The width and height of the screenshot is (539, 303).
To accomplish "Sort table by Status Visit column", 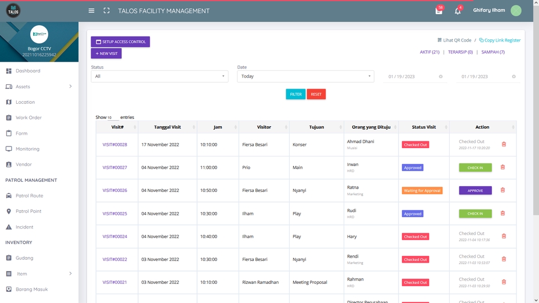I will pos(424,127).
